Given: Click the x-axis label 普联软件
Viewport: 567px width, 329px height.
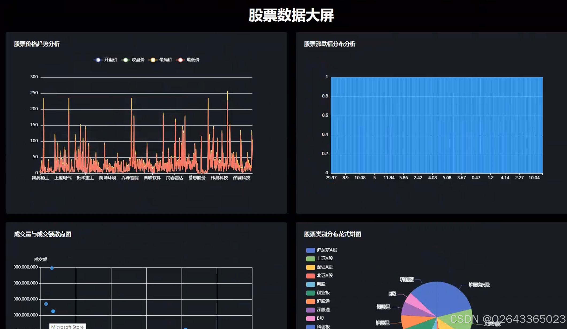Looking at the screenshot, I should (x=152, y=178).
